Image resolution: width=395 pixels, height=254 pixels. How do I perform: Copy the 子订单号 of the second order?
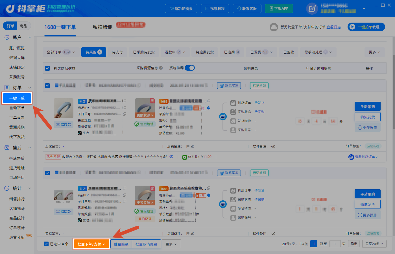click(x=124, y=201)
